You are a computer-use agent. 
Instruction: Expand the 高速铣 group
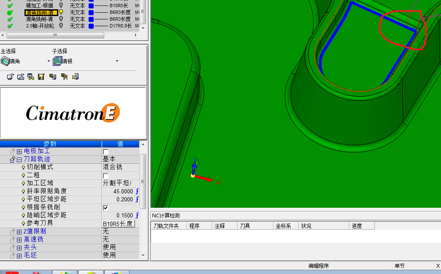(19, 240)
